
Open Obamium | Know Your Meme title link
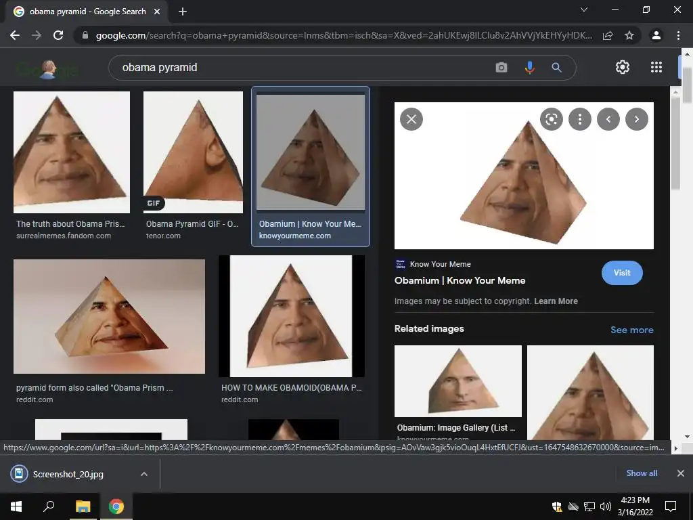coord(460,280)
